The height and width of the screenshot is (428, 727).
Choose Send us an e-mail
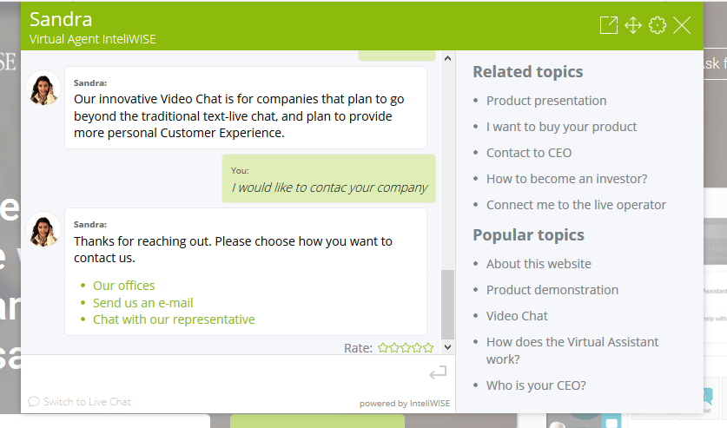142,303
